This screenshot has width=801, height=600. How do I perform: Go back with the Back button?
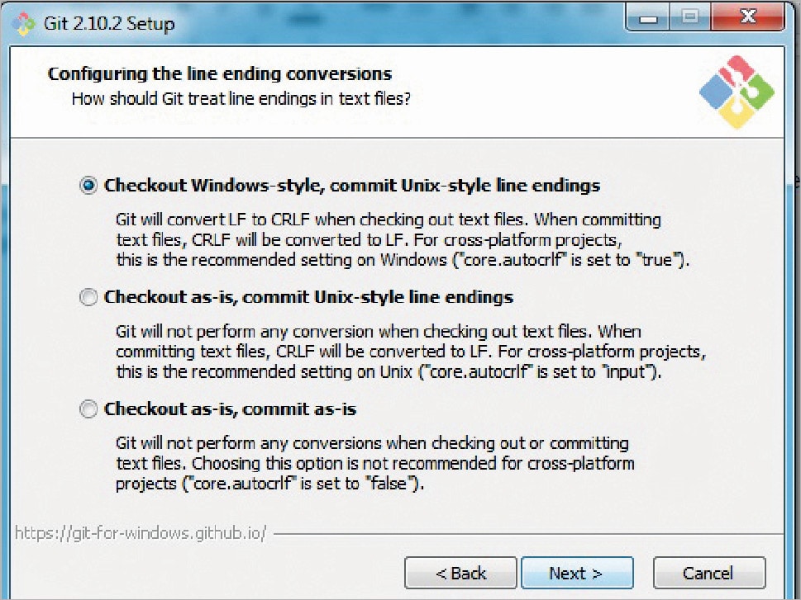pyautogui.click(x=460, y=573)
